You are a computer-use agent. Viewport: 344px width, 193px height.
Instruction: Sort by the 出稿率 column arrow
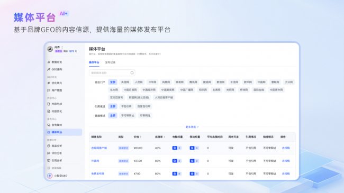coord(164,137)
